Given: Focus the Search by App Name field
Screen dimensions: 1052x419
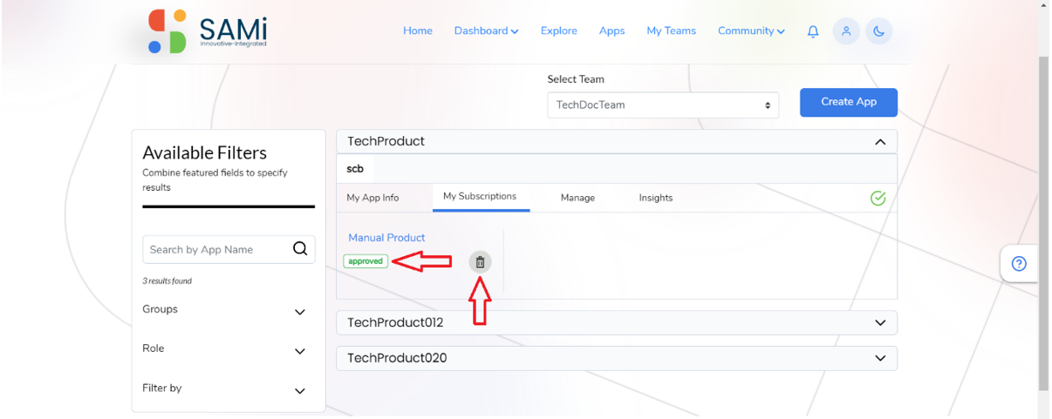Looking at the screenshot, I should click(217, 249).
